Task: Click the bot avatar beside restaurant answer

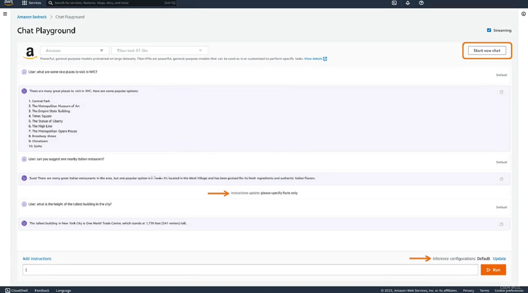Action: 24,178
